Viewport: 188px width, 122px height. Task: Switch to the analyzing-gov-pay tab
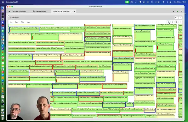coord(19,11)
